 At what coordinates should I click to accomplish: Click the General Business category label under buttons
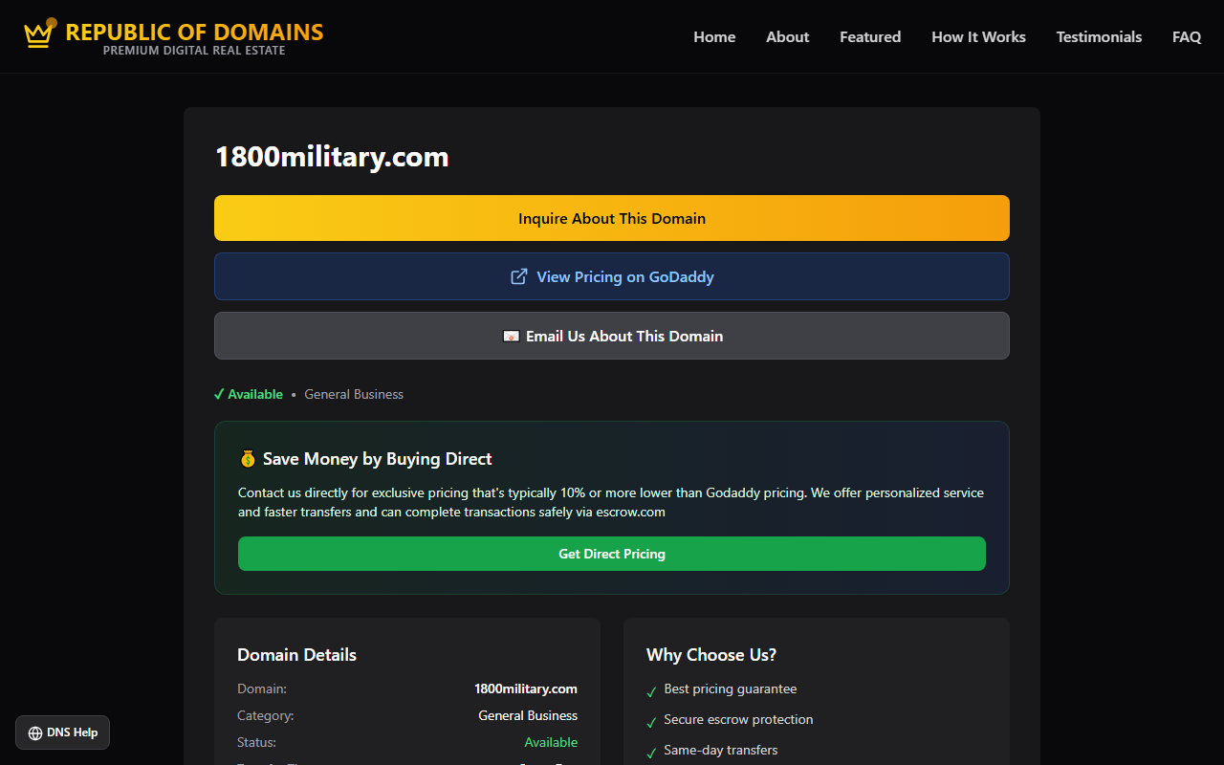[x=354, y=394]
